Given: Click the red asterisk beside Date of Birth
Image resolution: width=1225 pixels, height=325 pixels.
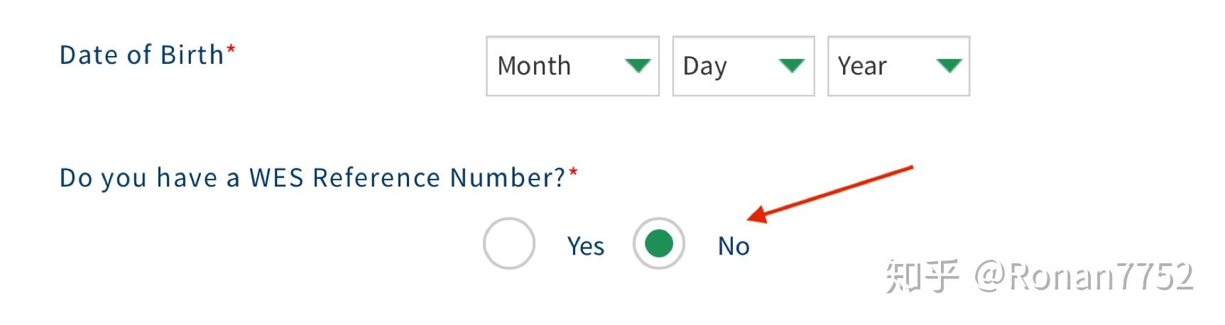Looking at the screenshot, I should (x=231, y=50).
